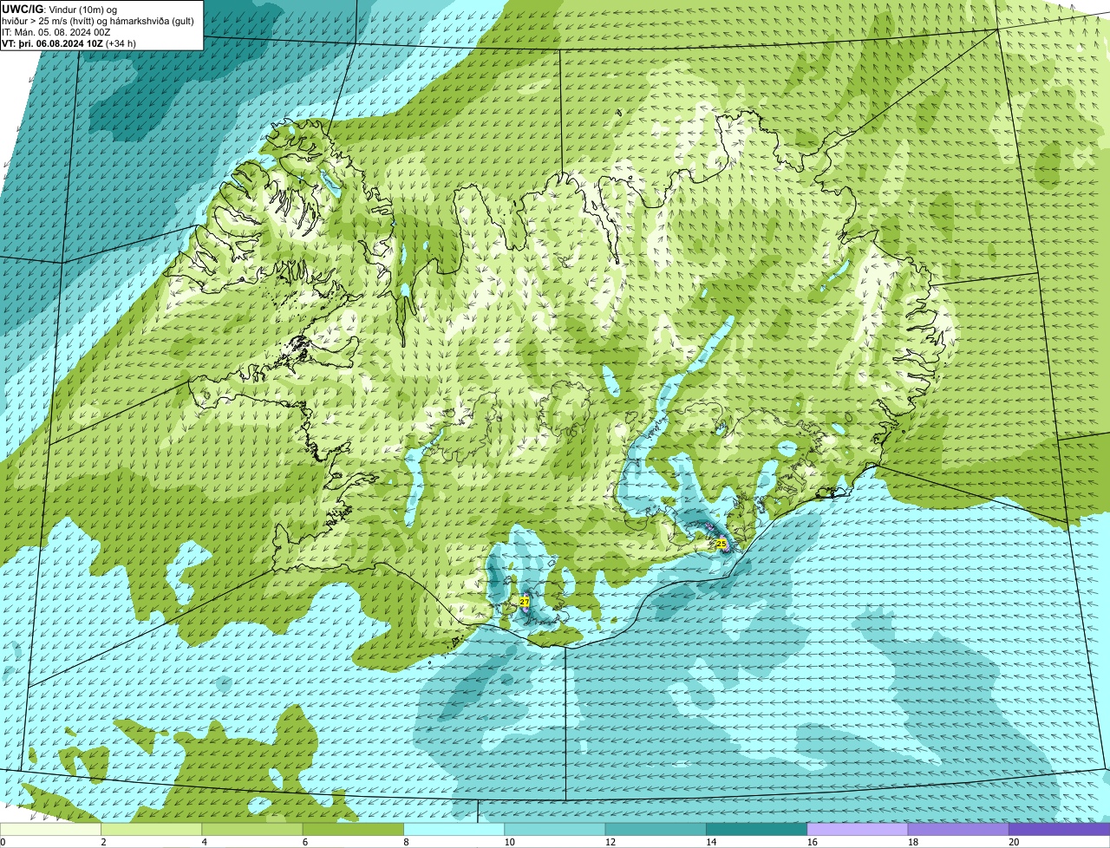Click the legend tick label 0
The image size is (1110, 848).
(3, 842)
